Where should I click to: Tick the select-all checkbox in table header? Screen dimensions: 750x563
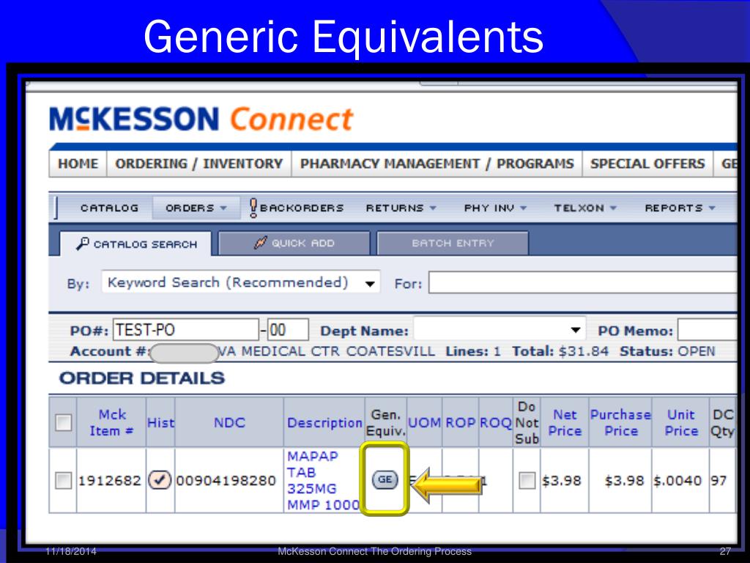[64, 422]
